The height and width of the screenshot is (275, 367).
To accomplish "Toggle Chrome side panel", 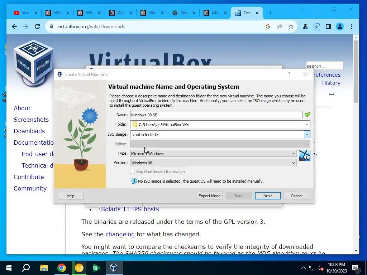I will (328, 26).
